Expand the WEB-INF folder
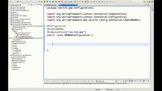Viewport: 162px width, 91px height. point(13,52)
